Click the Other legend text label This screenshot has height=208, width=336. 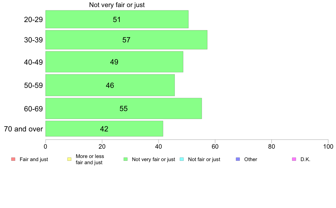click(251, 159)
